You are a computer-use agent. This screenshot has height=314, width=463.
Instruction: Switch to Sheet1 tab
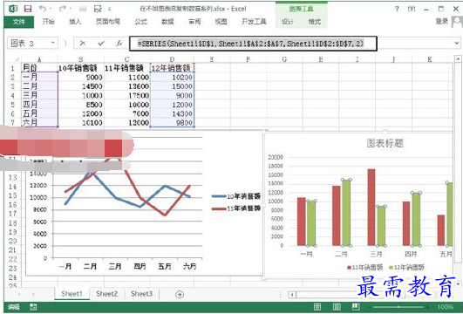(71, 294)
